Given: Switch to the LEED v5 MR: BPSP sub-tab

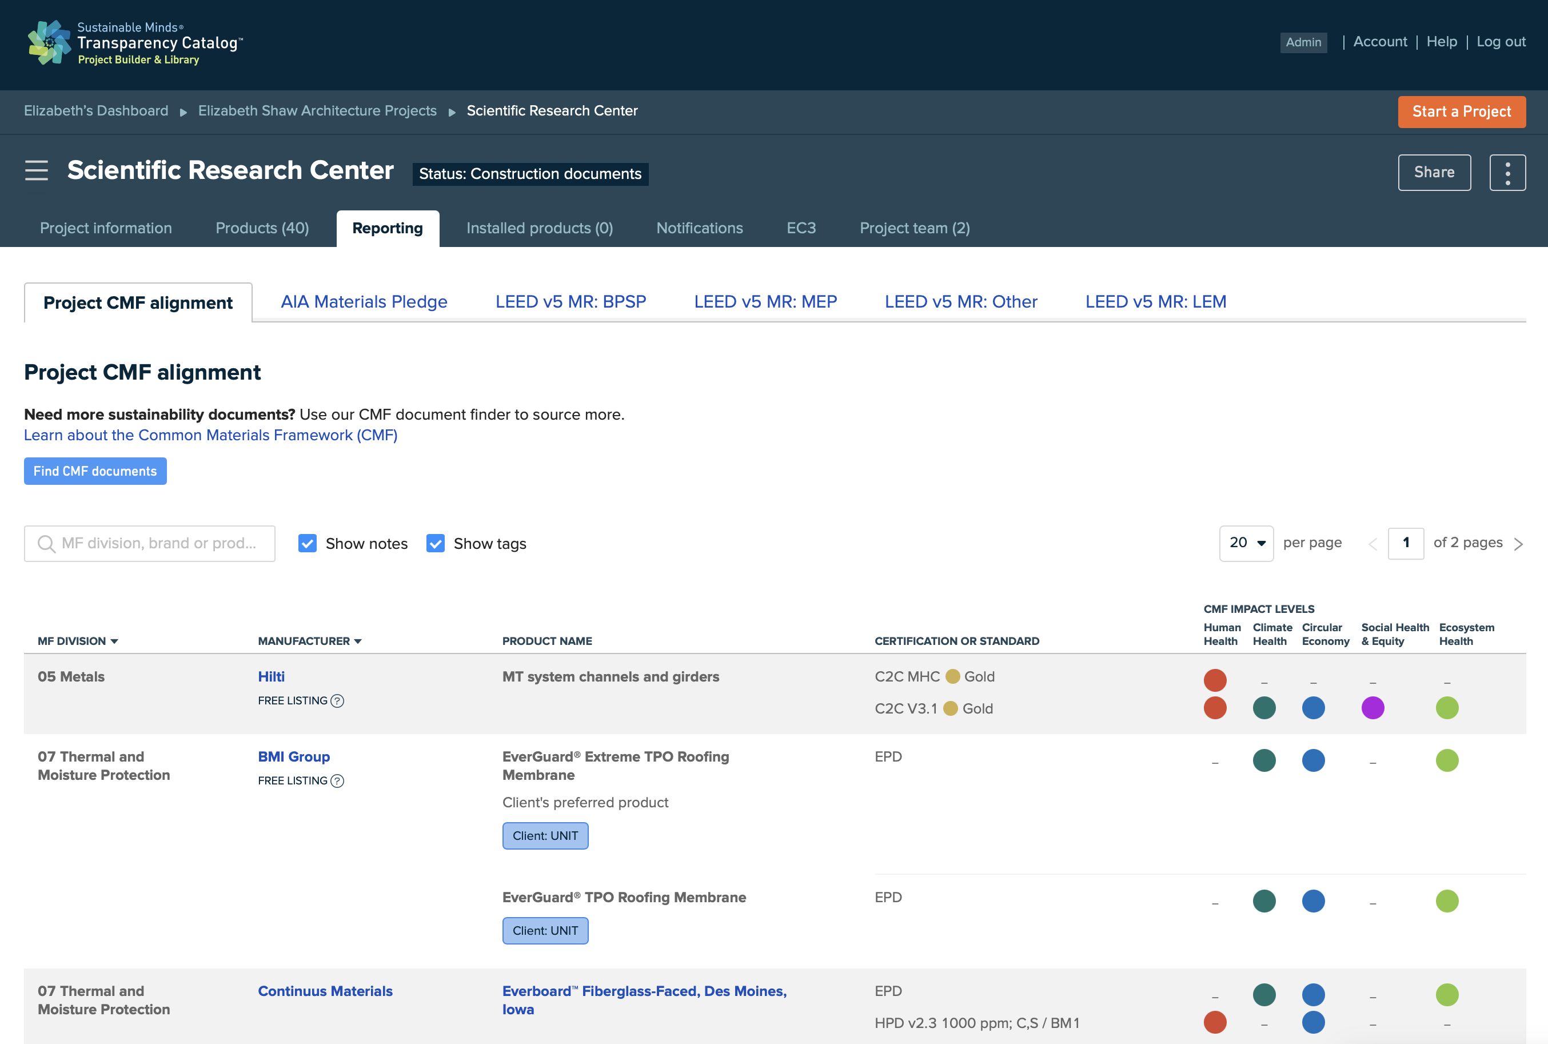Looking at the screenshot, I should coord(570,302).
